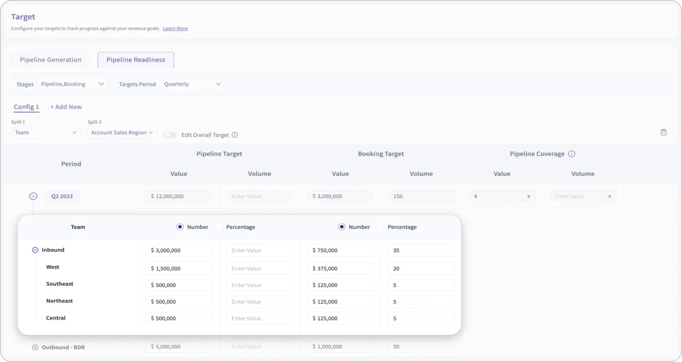The image size is (682, 362).
Task: Click info icon next to Edit Overall Target
Action: pos(235,135)
